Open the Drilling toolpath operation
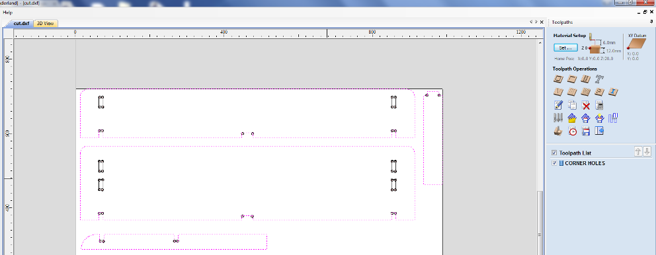 click(586, 79)
